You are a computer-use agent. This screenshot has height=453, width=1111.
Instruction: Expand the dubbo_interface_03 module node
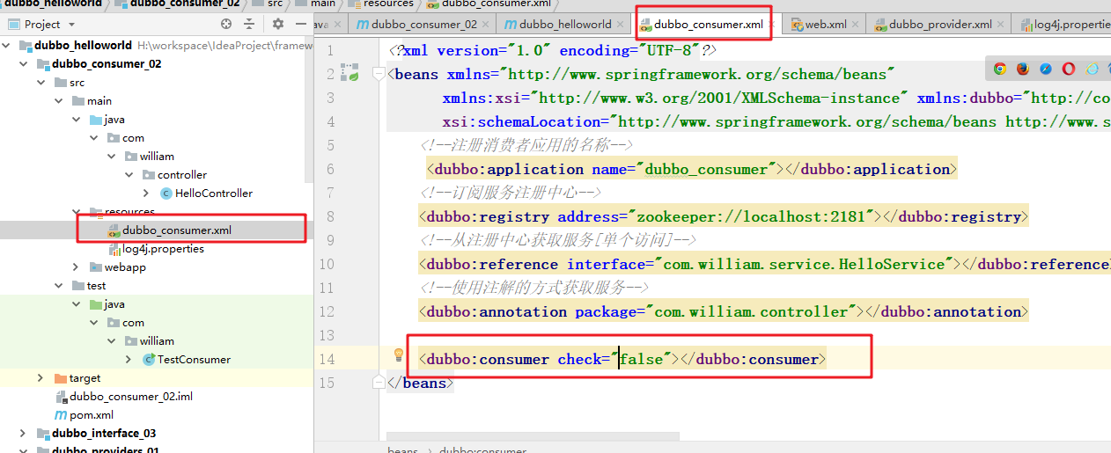click(24, 434)
